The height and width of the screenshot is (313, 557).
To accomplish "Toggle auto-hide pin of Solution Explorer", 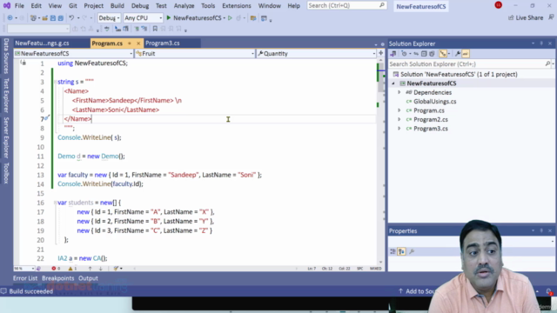I will (541, 43).
